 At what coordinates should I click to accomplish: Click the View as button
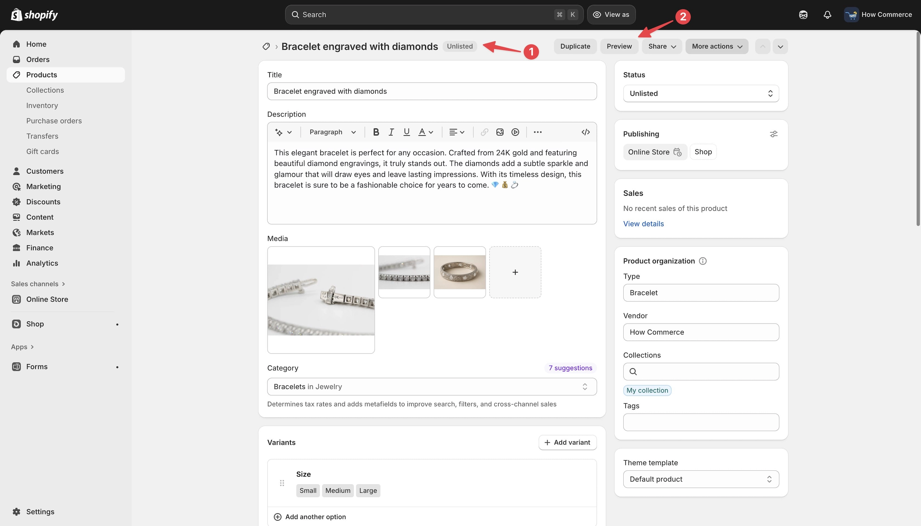(x=611, y=14)
